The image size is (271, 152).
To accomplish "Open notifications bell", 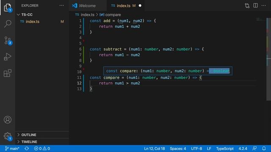I will [264, 148].
